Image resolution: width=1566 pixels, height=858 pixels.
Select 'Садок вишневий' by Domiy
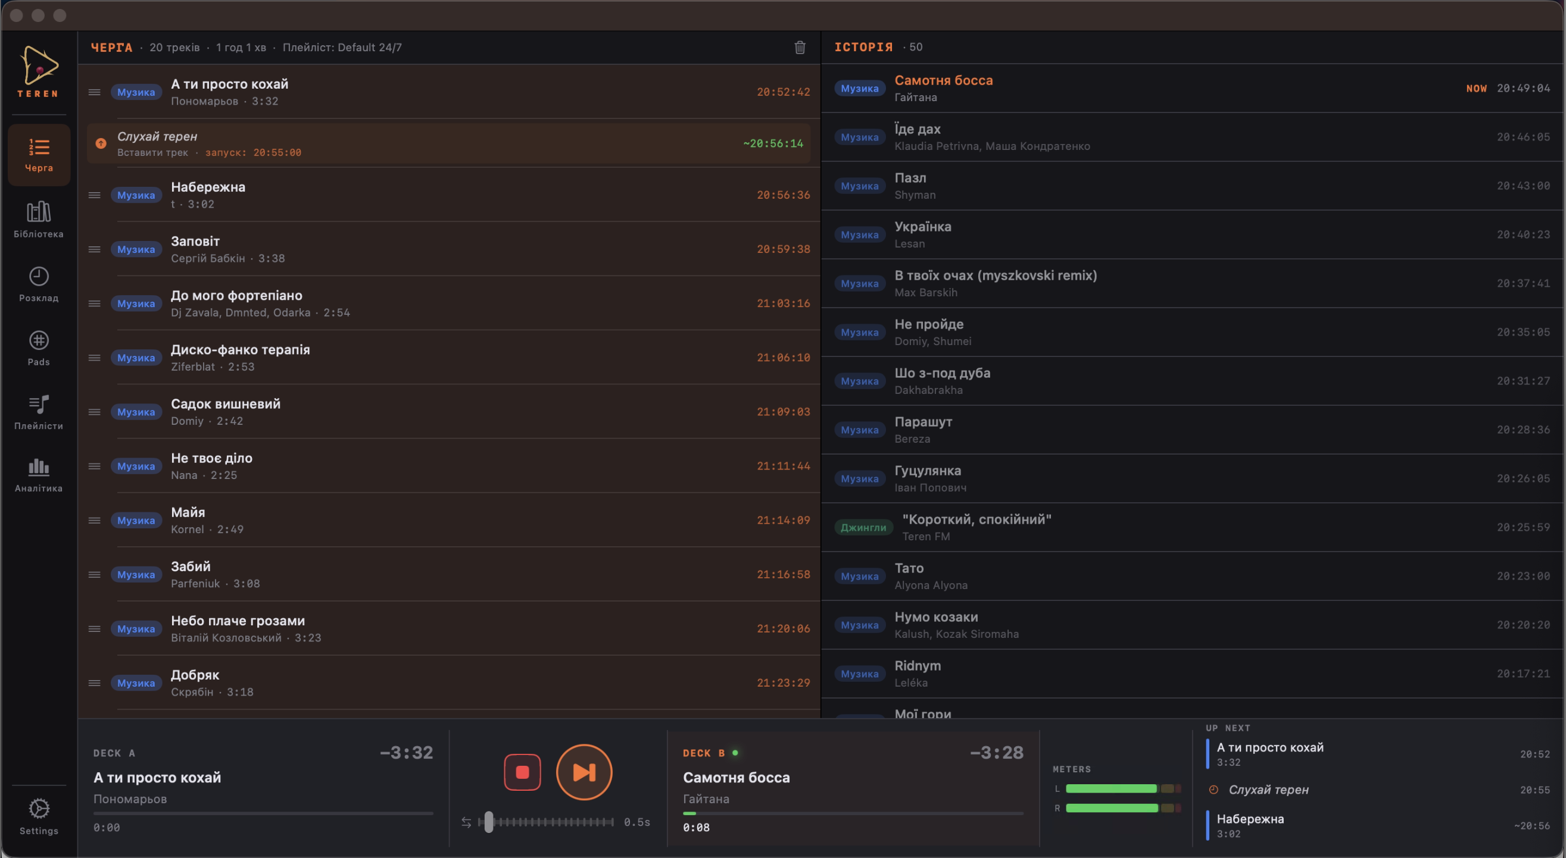coord(449,412)
